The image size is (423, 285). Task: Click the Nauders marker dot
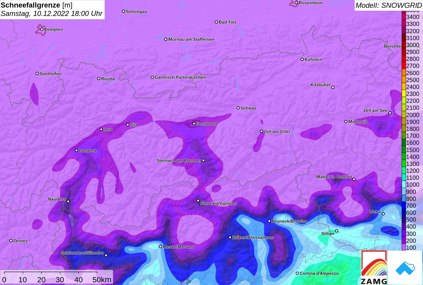(x=68, y=201)
